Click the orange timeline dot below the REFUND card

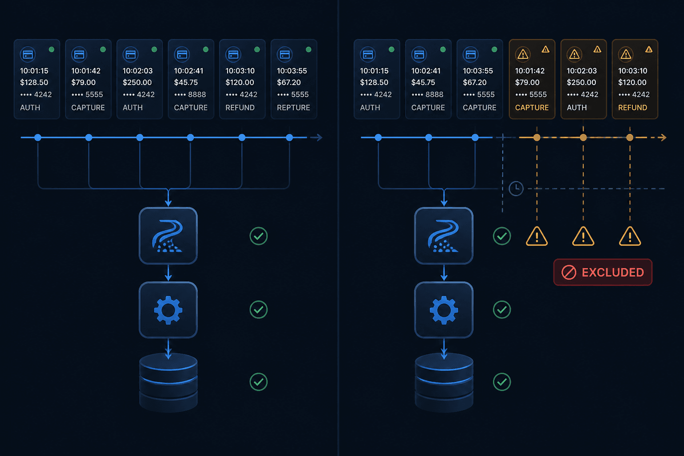click(x=630, y=138)
